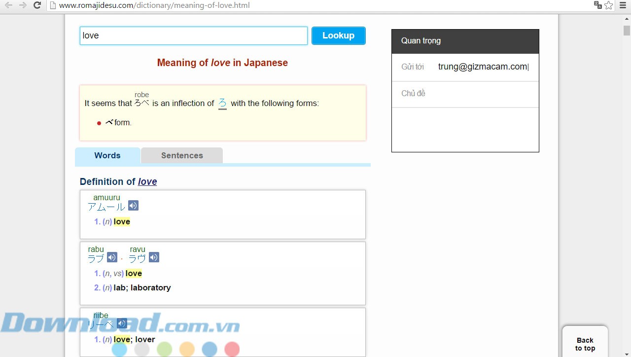This screenshot has width=631, height=357.
Task: Play pronunciation of ラヴ (ravu)
Action: 154,257
